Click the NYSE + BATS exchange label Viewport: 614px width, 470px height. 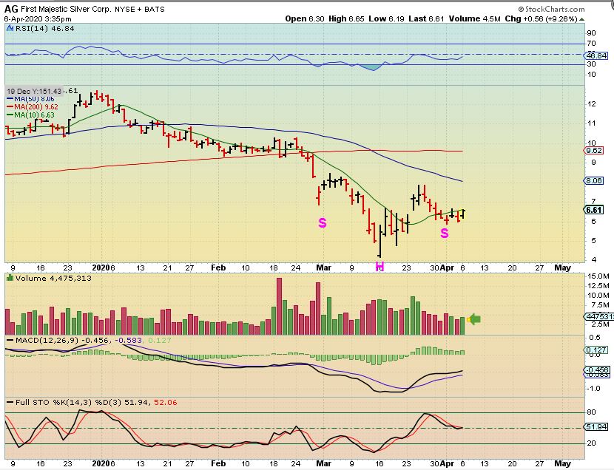140,9
